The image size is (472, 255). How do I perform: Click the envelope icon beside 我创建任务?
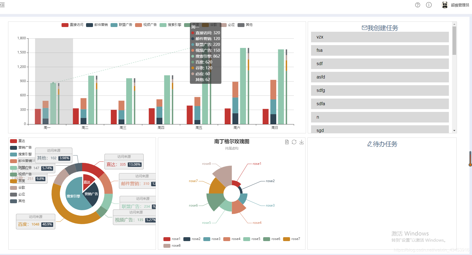pos(364,28)
